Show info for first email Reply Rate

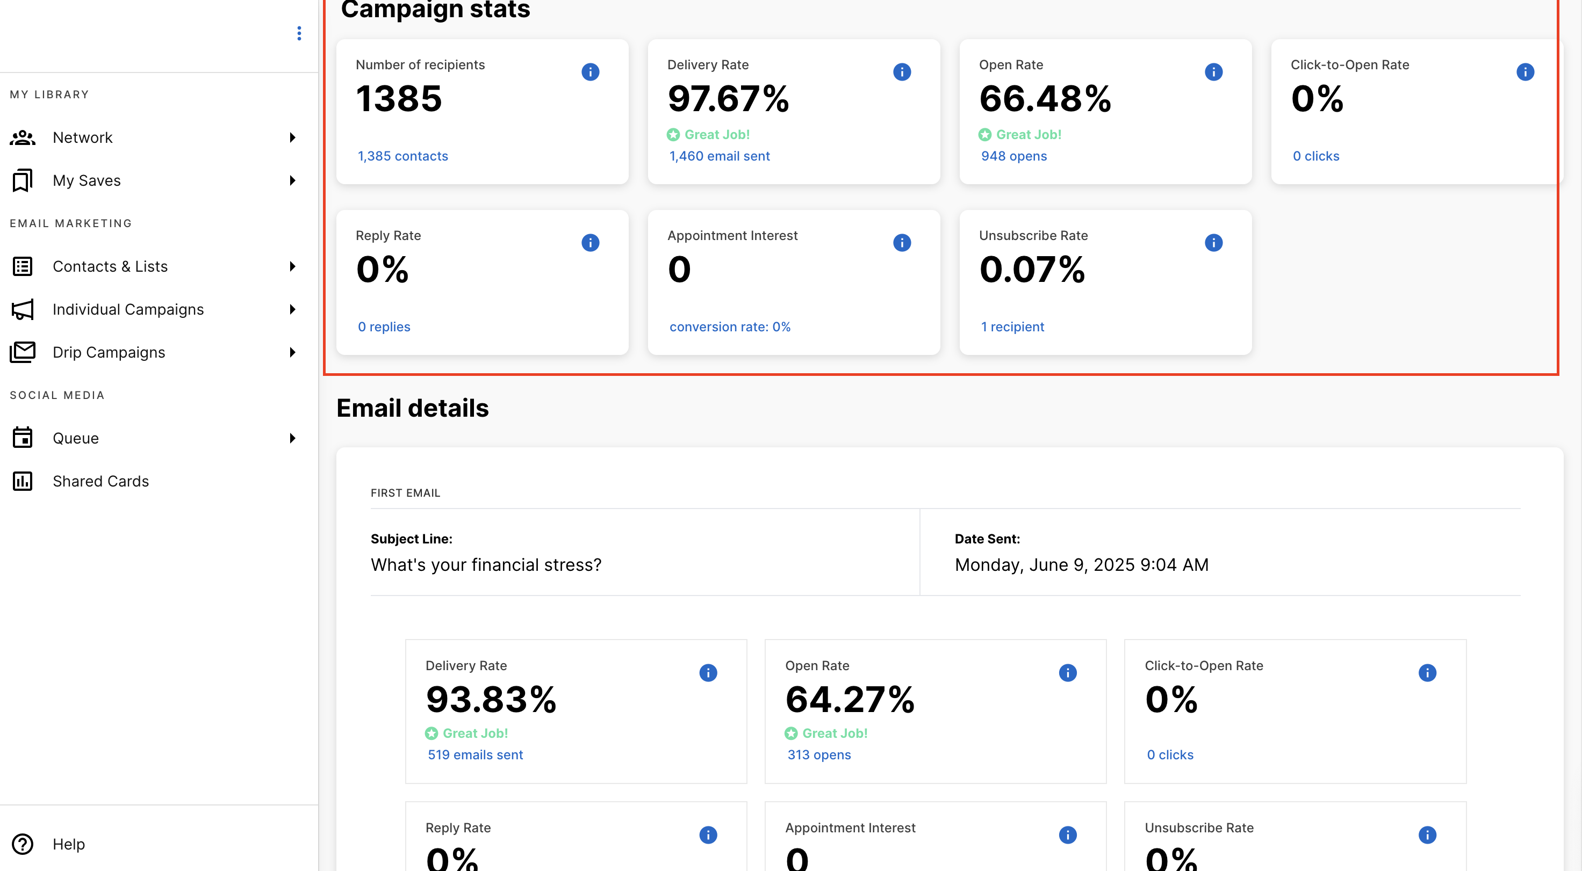pos(708,835)
